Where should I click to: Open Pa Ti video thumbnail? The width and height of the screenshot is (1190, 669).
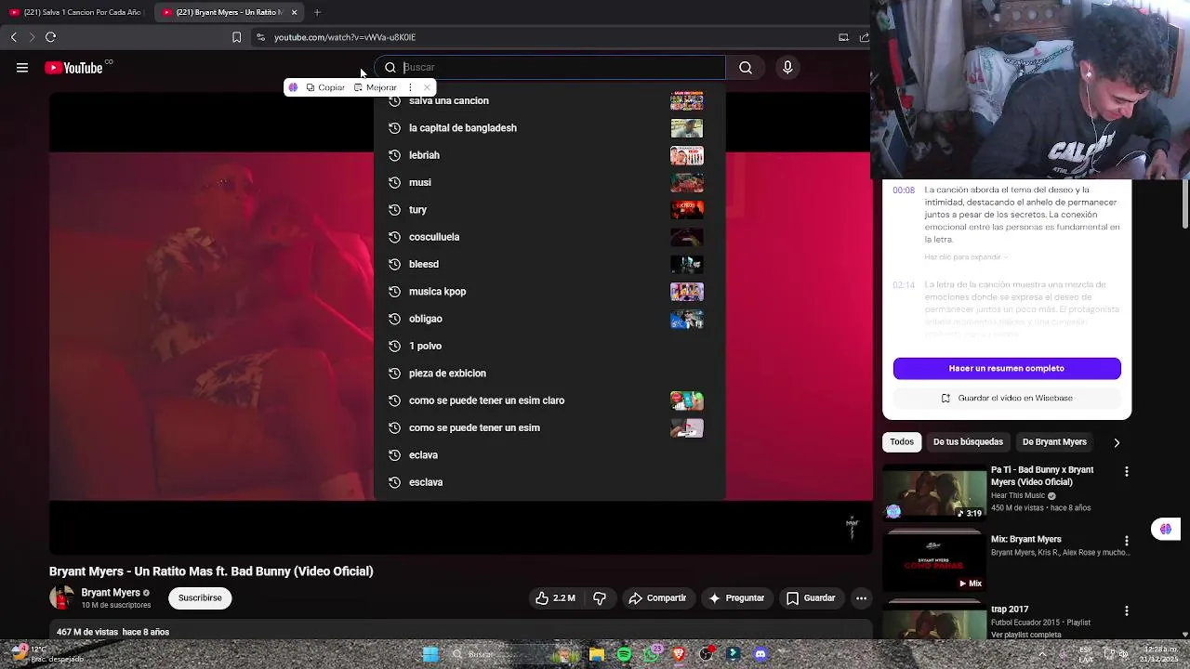(934, 492)
